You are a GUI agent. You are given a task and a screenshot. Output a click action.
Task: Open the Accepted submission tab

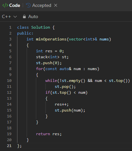pyautogui.click(x=39, y=5)
